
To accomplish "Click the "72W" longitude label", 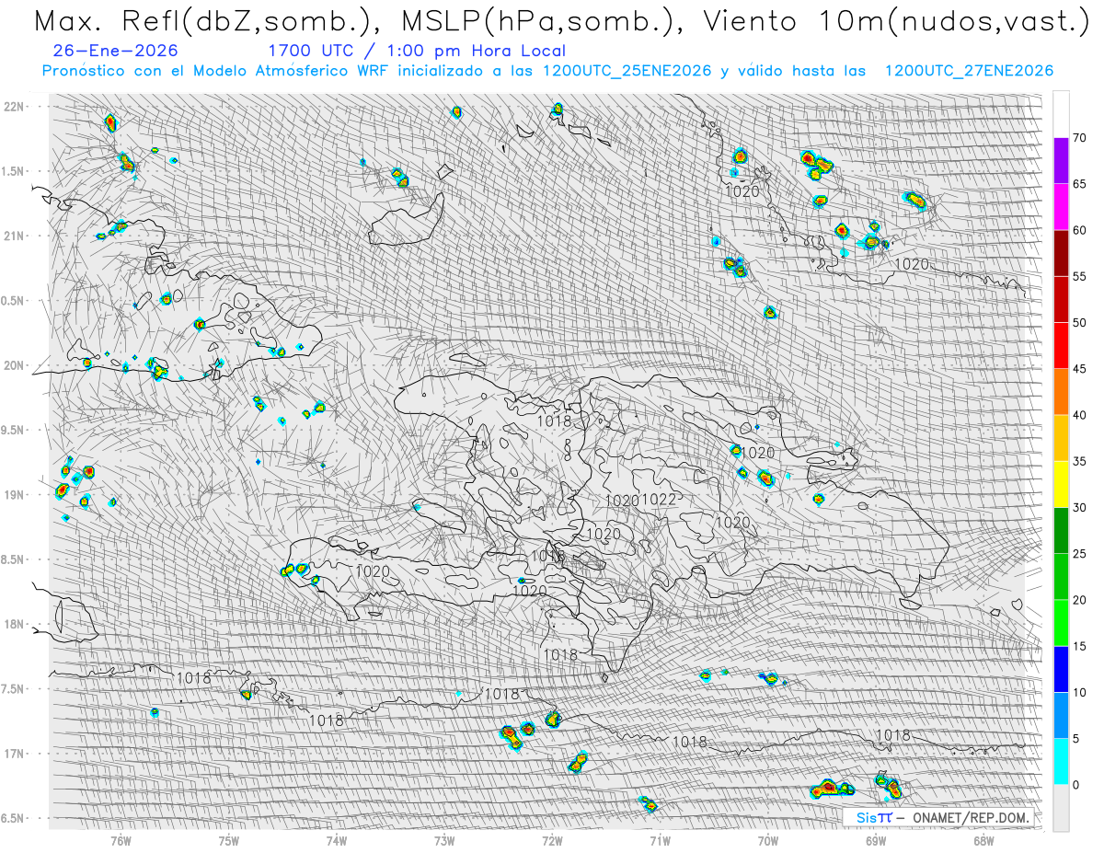I will click(x=552, y=840).
